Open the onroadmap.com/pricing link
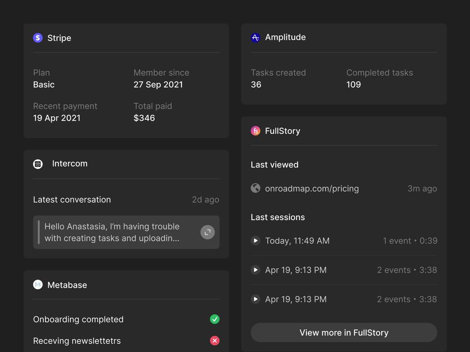This screenshot has width=470, height=352. 312,189
